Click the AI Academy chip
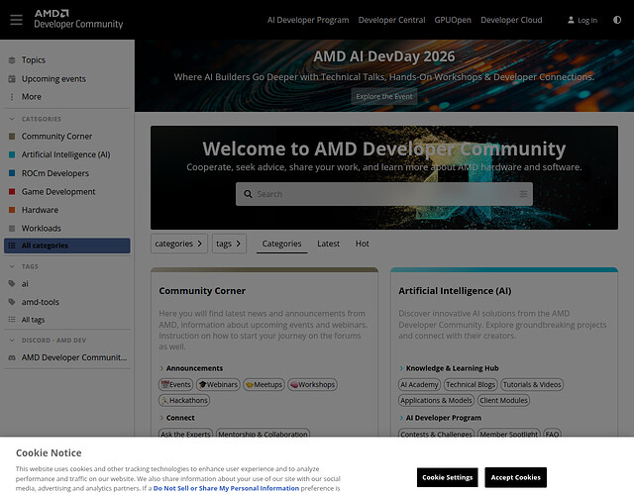The image size is (634, 495). 419,385
